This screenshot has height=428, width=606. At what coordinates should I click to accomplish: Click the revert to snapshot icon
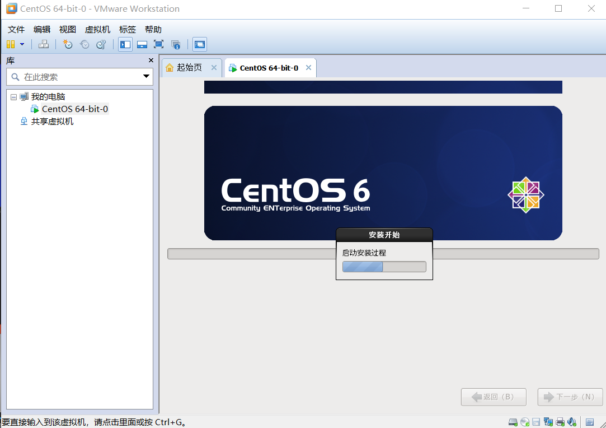coord(84,44)
